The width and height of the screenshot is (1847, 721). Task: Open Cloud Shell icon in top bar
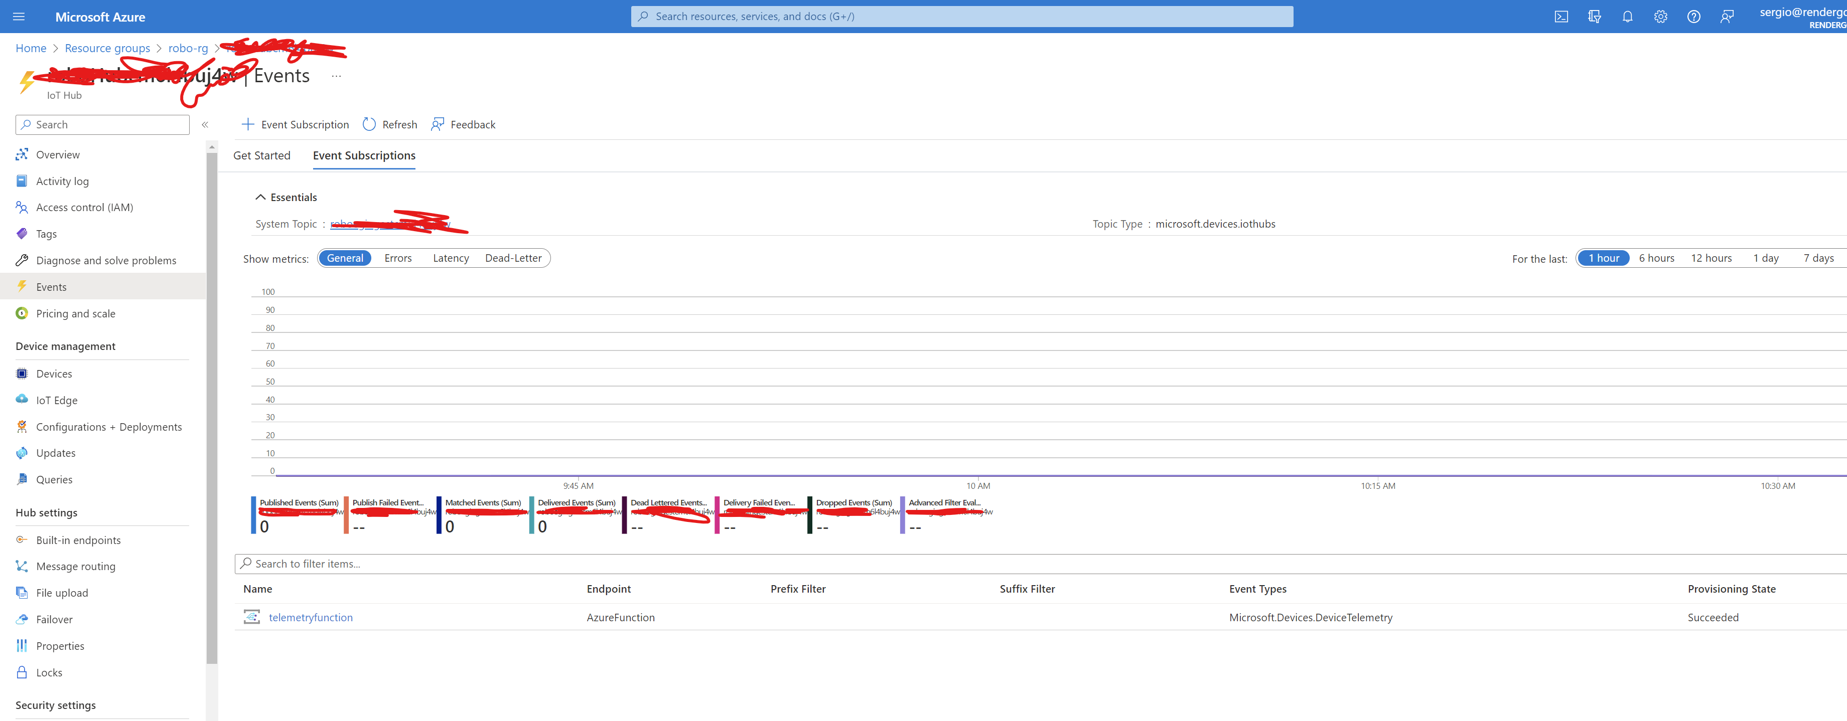click(x=1561, y=17)
